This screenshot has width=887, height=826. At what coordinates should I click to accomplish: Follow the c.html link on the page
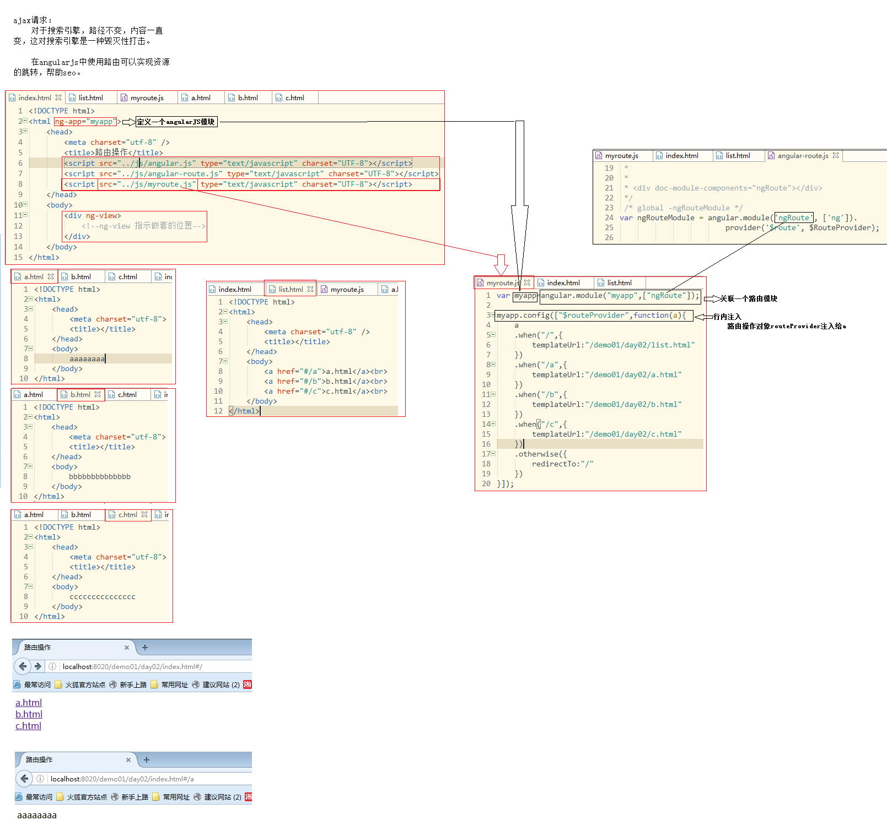[28, 726]
